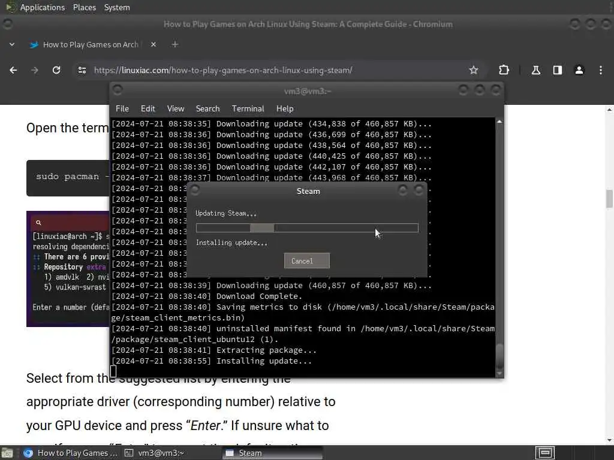Image resolution: width=614 pixels, height=460 pixels.
Task: Click the sudo pacman code block
Action: (x=68, y=178)
